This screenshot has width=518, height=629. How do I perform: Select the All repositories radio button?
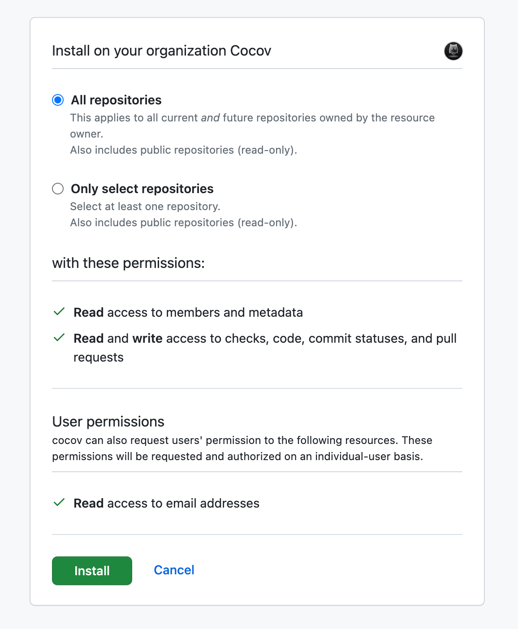click(58, 100)
